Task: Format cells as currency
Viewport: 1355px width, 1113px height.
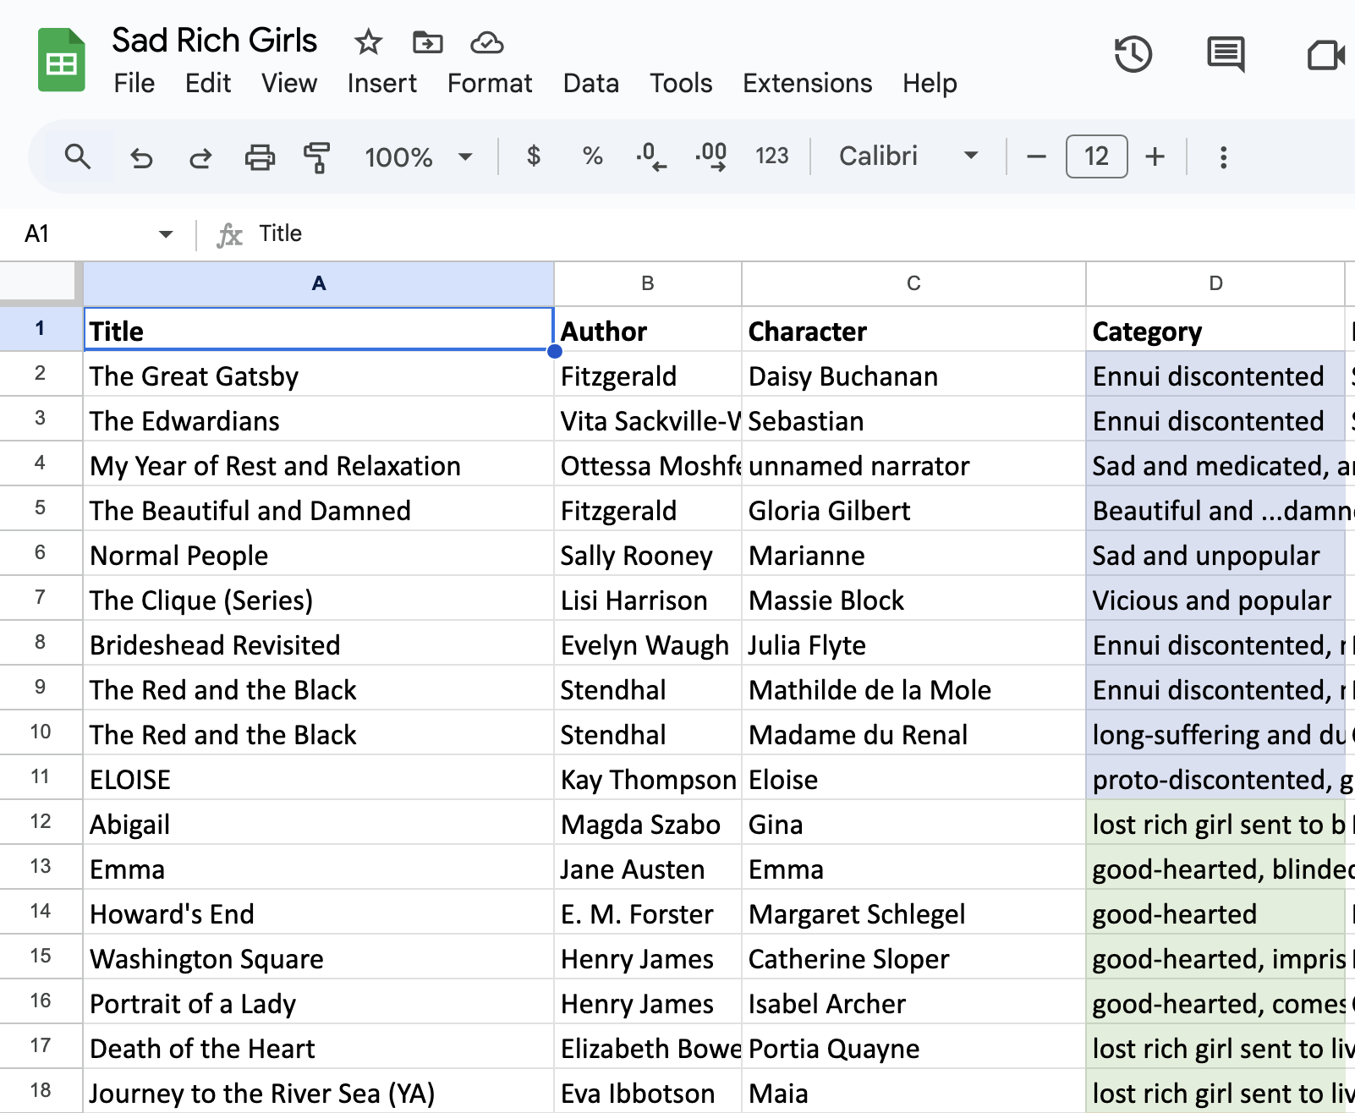Action: tap(533, 156)
